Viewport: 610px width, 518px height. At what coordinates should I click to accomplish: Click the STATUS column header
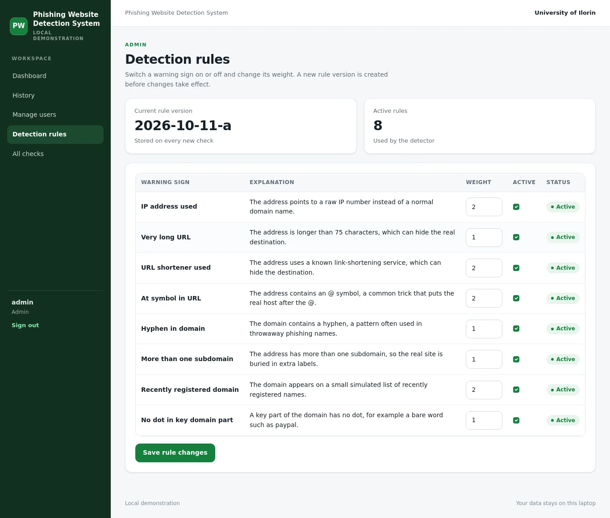click(x=558, y=182)
